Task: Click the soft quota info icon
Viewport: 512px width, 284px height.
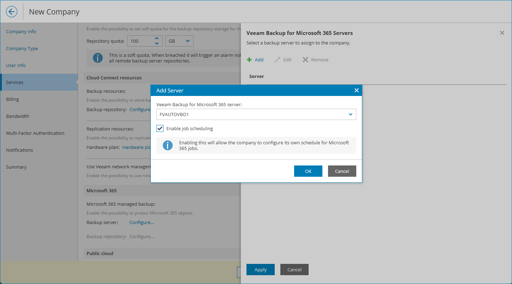Action: pos(98,58)
